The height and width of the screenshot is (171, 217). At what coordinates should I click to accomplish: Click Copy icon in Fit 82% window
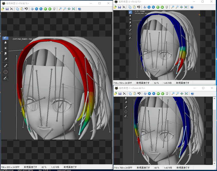point(17,9)
